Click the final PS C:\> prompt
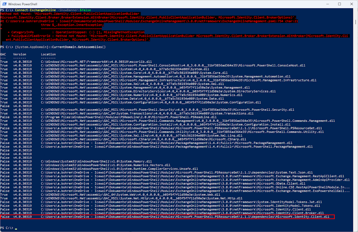The width and height of the screenshot is (358, 232). [x=7, y=228]
